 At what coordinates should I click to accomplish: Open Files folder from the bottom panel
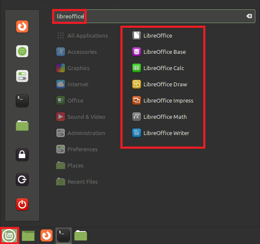81,235
